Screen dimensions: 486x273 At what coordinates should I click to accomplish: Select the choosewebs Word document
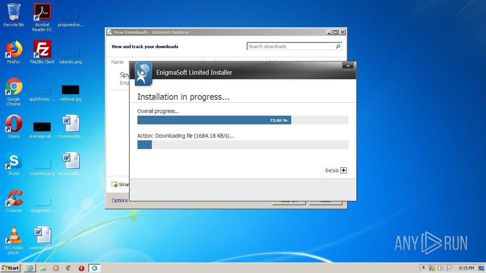click(x=71, y=127)
